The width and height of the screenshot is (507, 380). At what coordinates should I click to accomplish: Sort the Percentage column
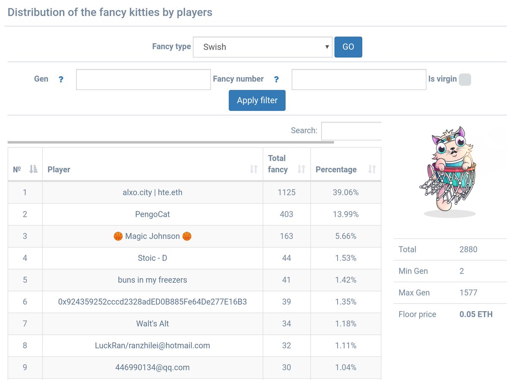pos(371,169)
